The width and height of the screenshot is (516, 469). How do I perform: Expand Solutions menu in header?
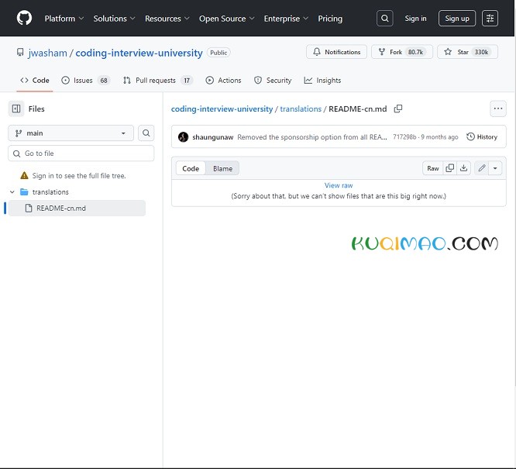tap(114, 19)
